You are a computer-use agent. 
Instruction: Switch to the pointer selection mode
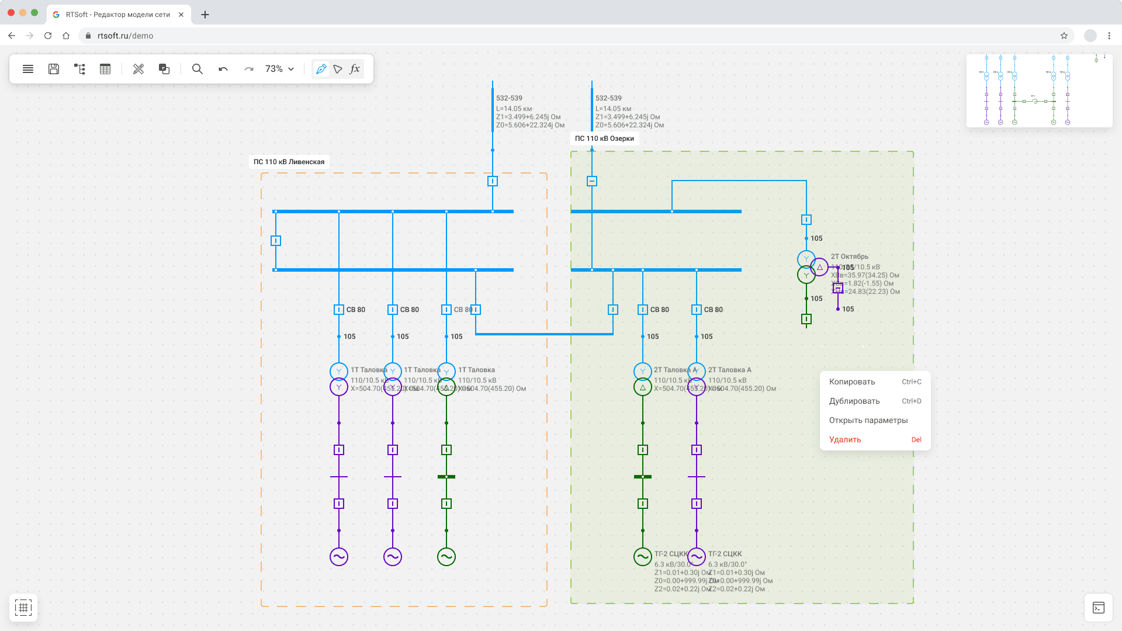338,69
